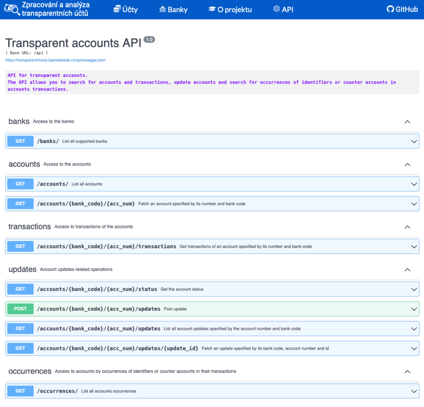
Task: Click 'List all accounts occurrences' description
Action: click(109, 391)
